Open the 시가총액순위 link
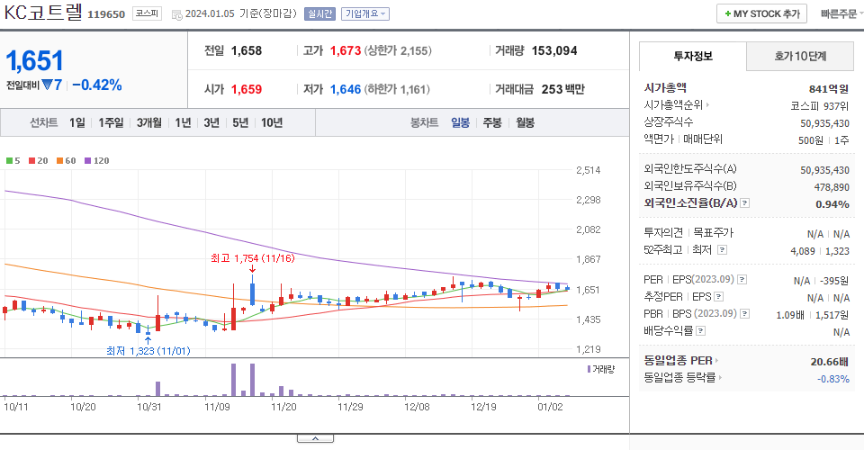Viewport: 864px width, 450px height. [674, 104]
